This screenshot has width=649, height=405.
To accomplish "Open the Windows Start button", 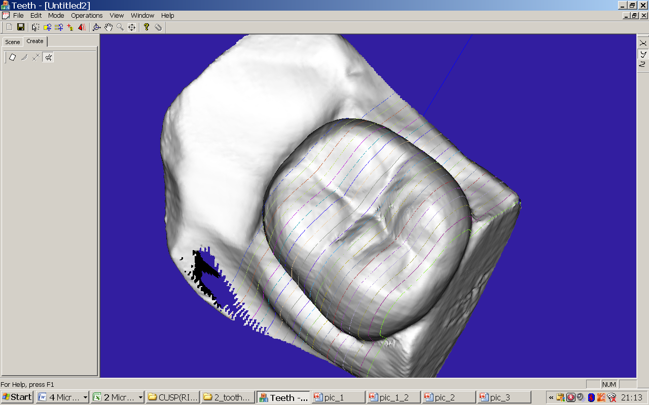I will [17, 397].
